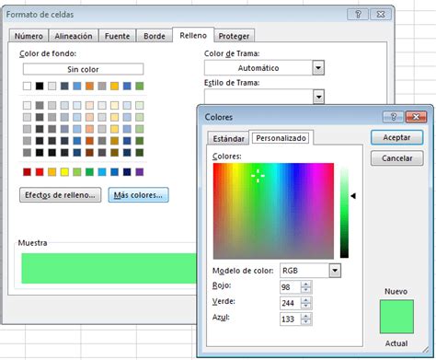Increase the Verde value with up arrow

coord(305,300)
